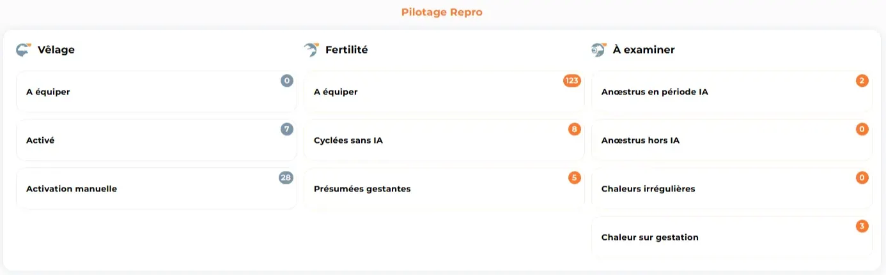Open the Chaleurs irrégulières card
The image size is (886, 275).
point(732,189)
